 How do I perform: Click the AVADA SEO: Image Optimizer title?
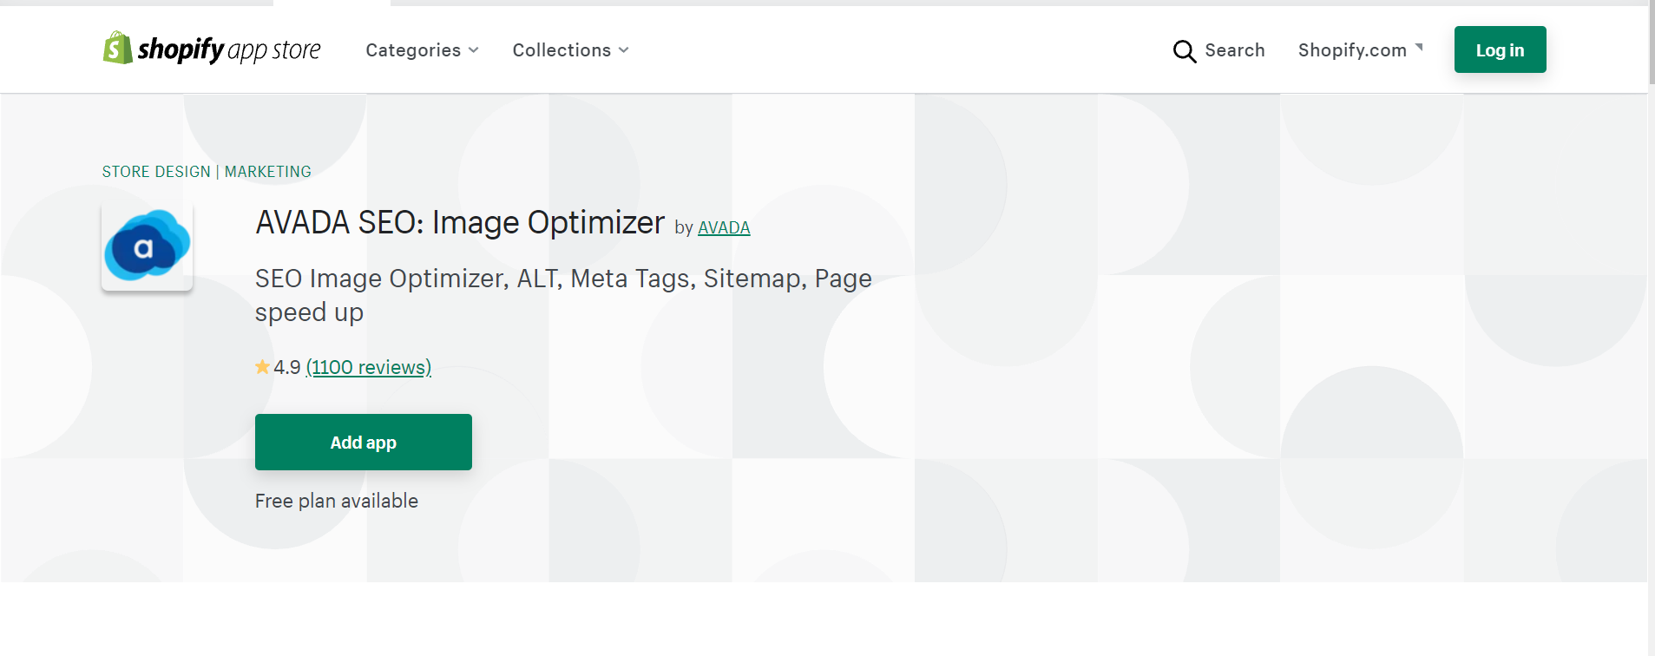[x=460, y=223]
